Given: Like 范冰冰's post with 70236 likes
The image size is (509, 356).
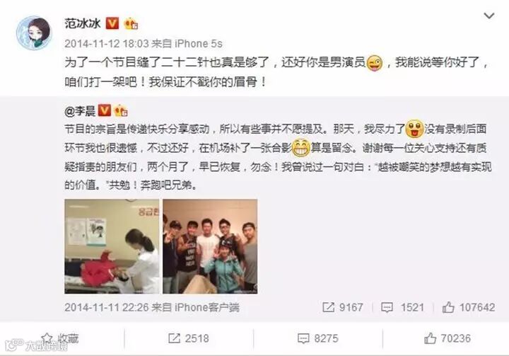Looking at the screenshot, I should point(447,338).
